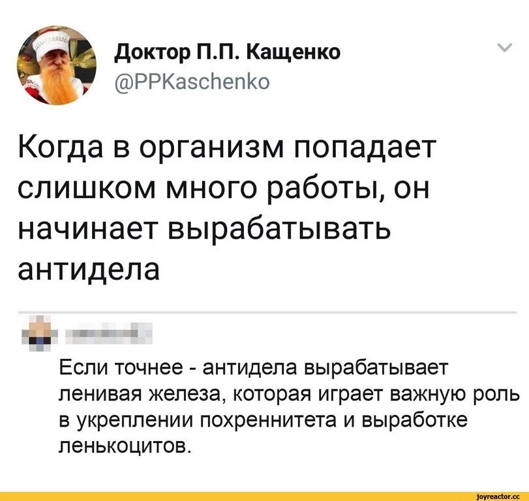The image size is (529, 501).
Task: Open the pixelated commenter avatar
Action: pyautogui.click(x=40, y=333)
